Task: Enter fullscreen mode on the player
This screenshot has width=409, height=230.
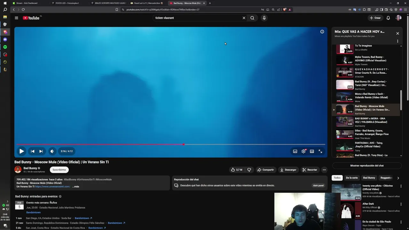Action: [x=320, y=151]
